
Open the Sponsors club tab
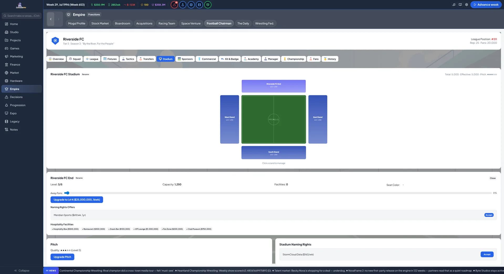[185, 59]
